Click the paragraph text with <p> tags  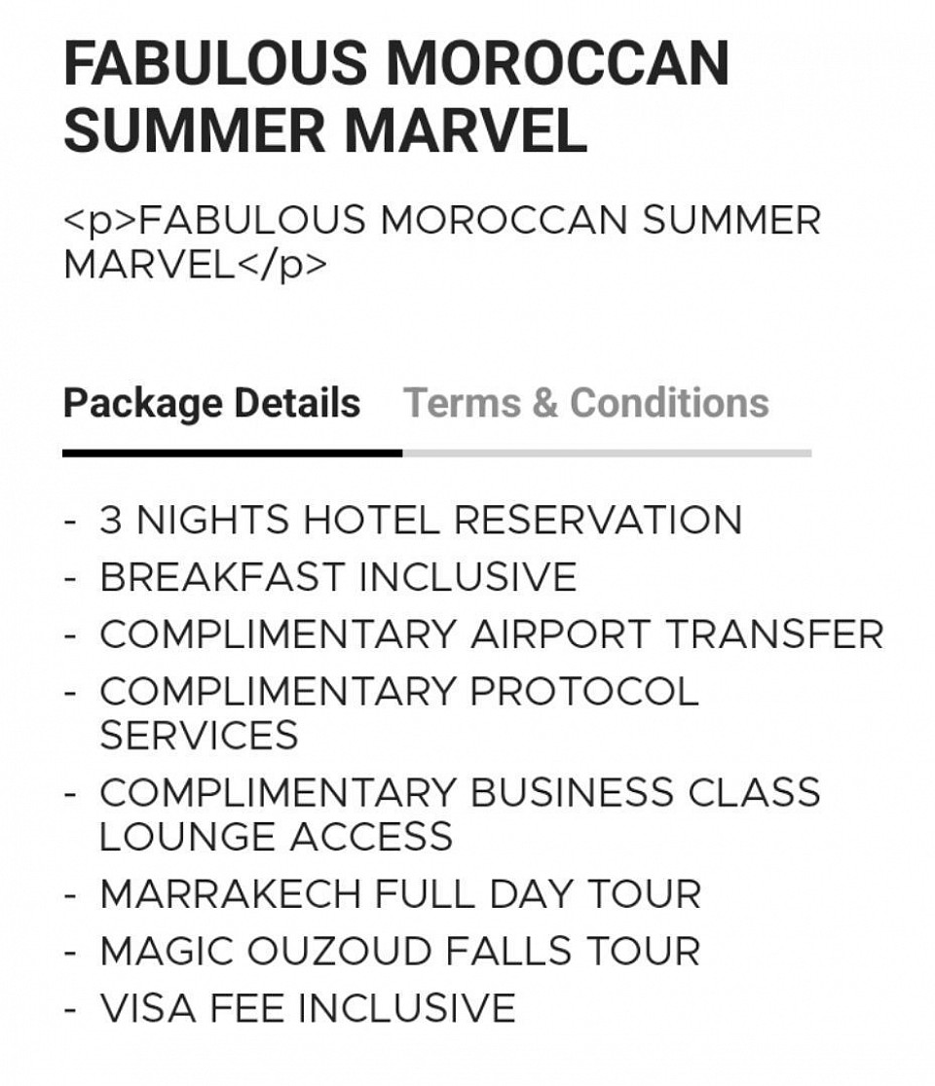click(x=441, y=241)
